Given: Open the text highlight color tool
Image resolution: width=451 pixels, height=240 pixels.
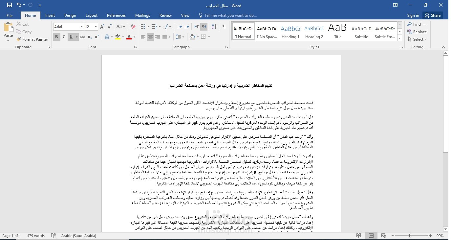Looking at the screenshot, I should point(118,37).
